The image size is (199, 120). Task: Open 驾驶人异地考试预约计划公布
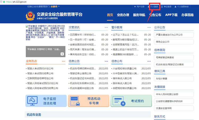click(x=43, y=83)
